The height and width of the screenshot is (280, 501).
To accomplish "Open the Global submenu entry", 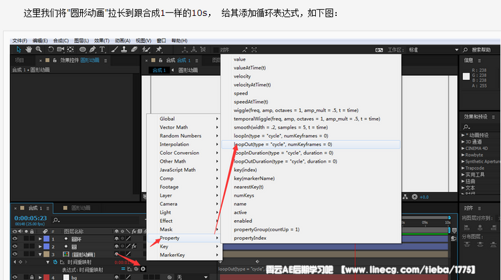I will point(183,119).
